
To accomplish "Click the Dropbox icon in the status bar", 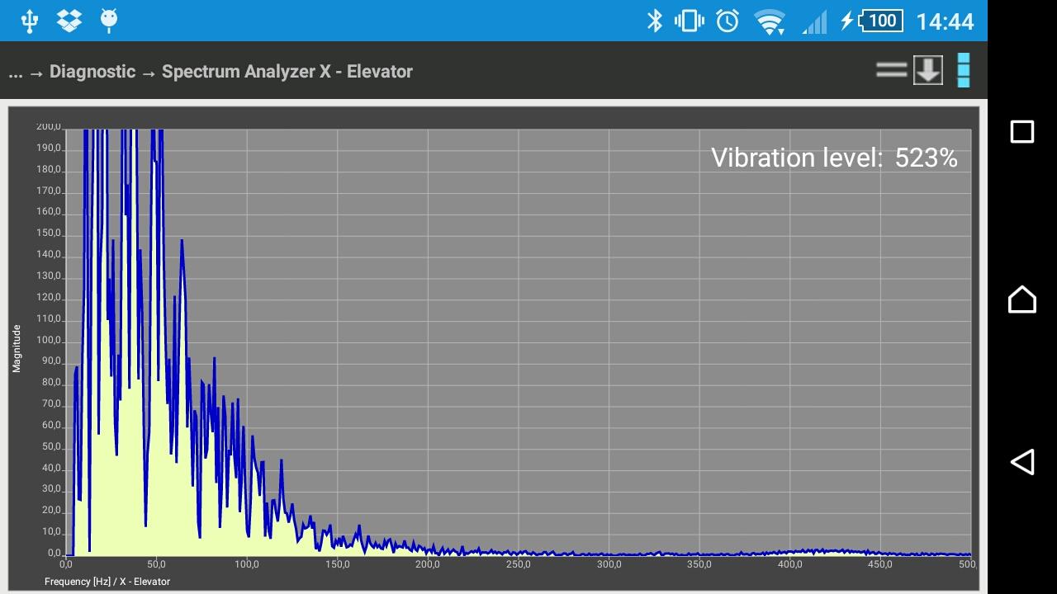I will [69, 21].
